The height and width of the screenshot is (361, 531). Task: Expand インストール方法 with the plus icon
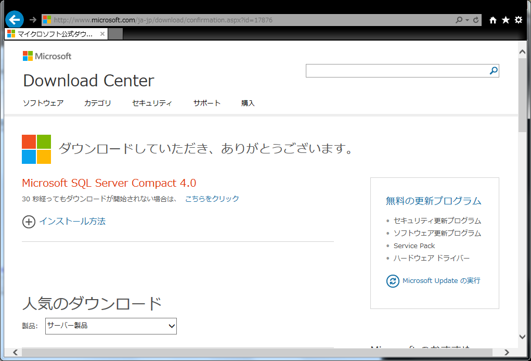coord(29,222)
